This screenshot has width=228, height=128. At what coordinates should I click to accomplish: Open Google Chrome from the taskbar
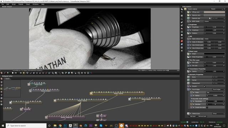click(x=60, y=126)
